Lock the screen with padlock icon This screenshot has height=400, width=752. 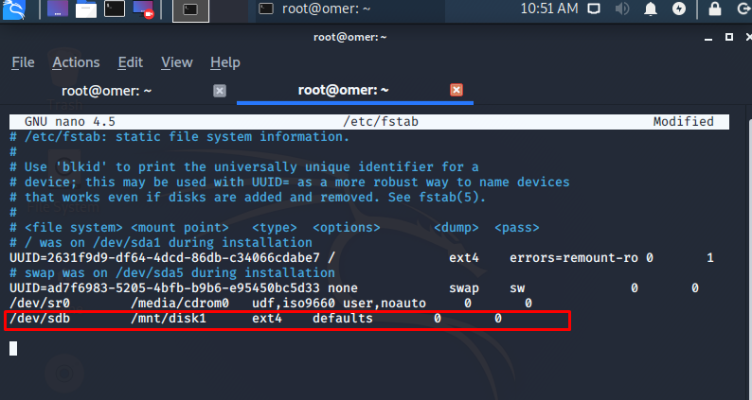[x=715, y=9]
